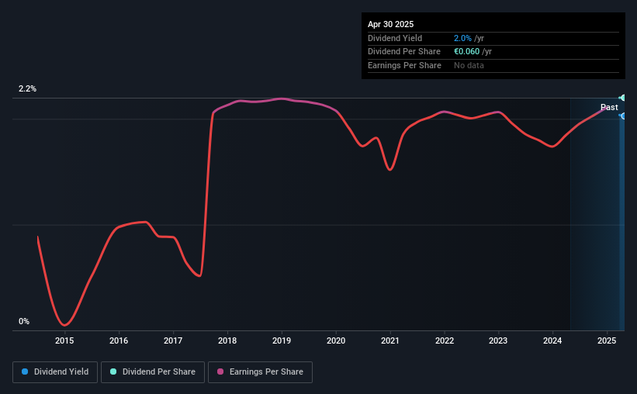The height and width of the screenshot is (394, 637).
Task: Click the Past label on the chart
Action: pyautogui.click(x=609, y=107)
